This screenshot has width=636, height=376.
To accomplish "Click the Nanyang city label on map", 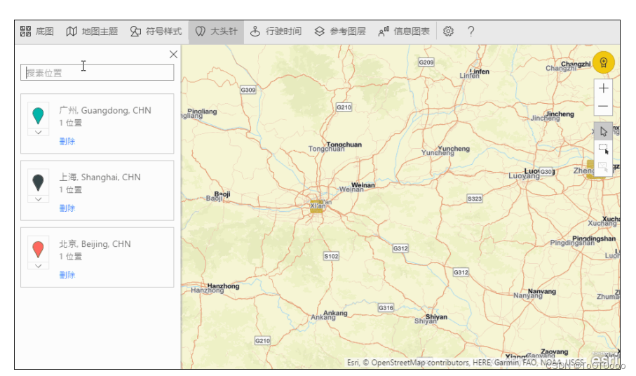I will click(534, 294).
